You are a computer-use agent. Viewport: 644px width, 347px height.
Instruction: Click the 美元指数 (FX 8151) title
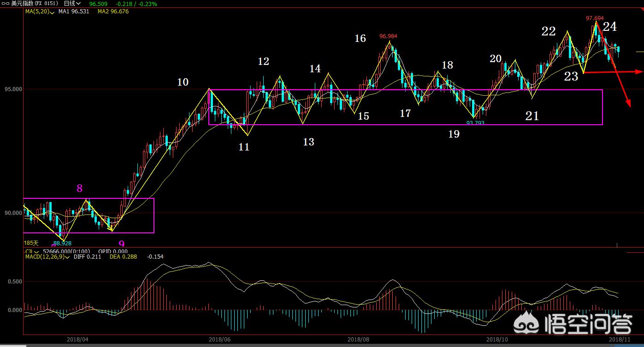pyautogui.click(x=35, y=4)
